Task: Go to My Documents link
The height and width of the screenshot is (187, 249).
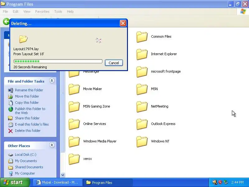Action: pos(26,161)
